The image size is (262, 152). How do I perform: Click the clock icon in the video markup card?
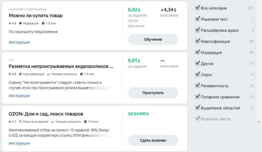[82, 74]
